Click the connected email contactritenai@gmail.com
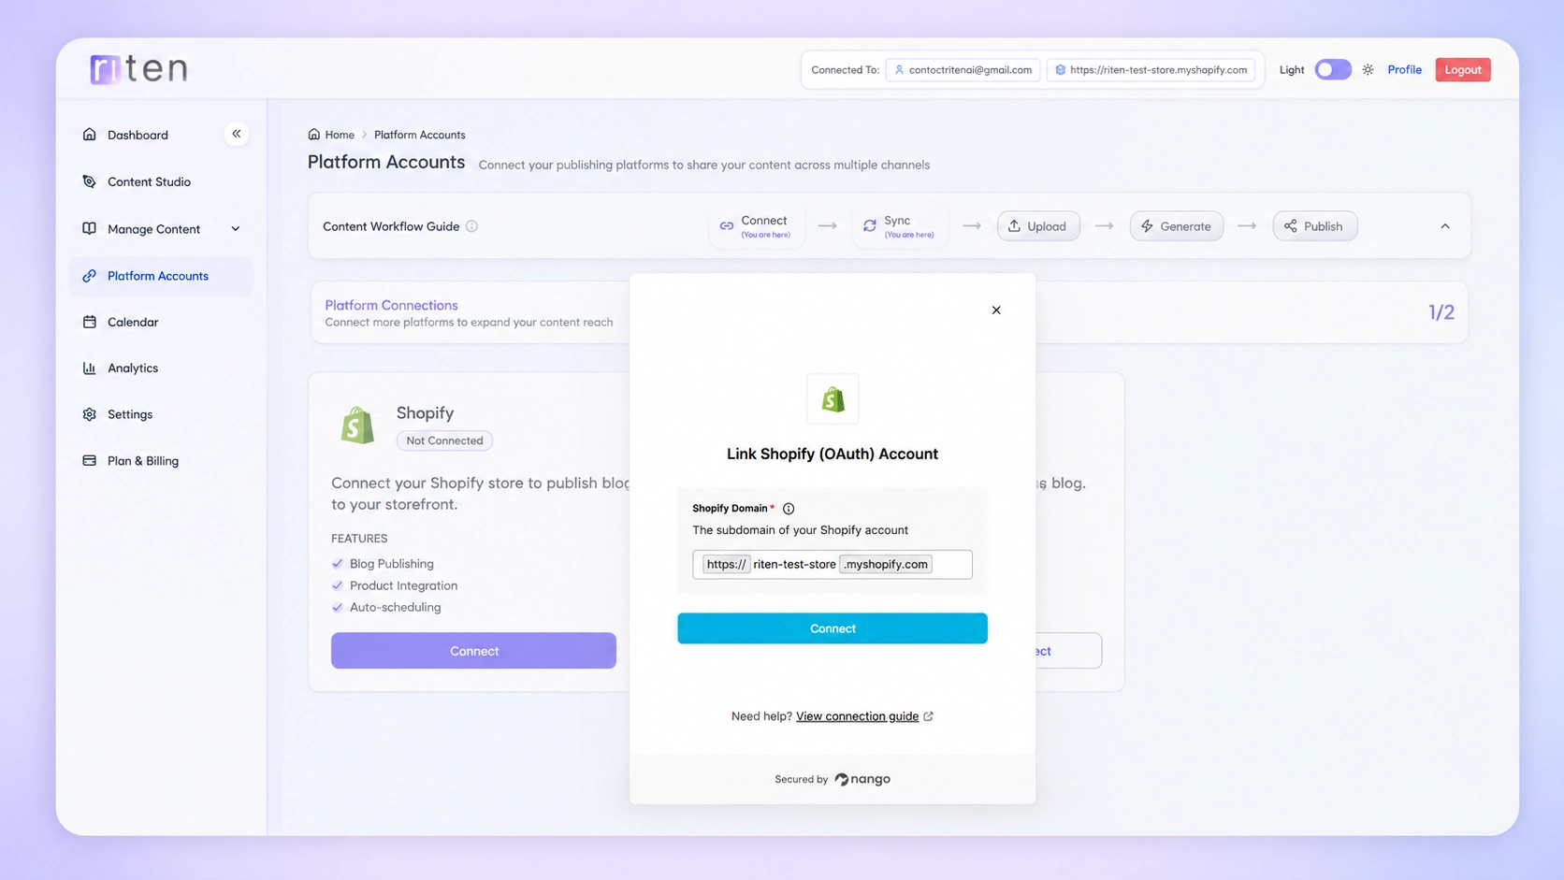This screenshot has width=1564, height=880. point(963,70)
